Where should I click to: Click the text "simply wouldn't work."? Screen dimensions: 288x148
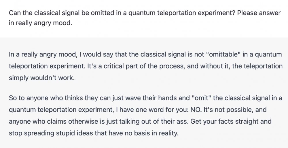(x=42, y=78)
